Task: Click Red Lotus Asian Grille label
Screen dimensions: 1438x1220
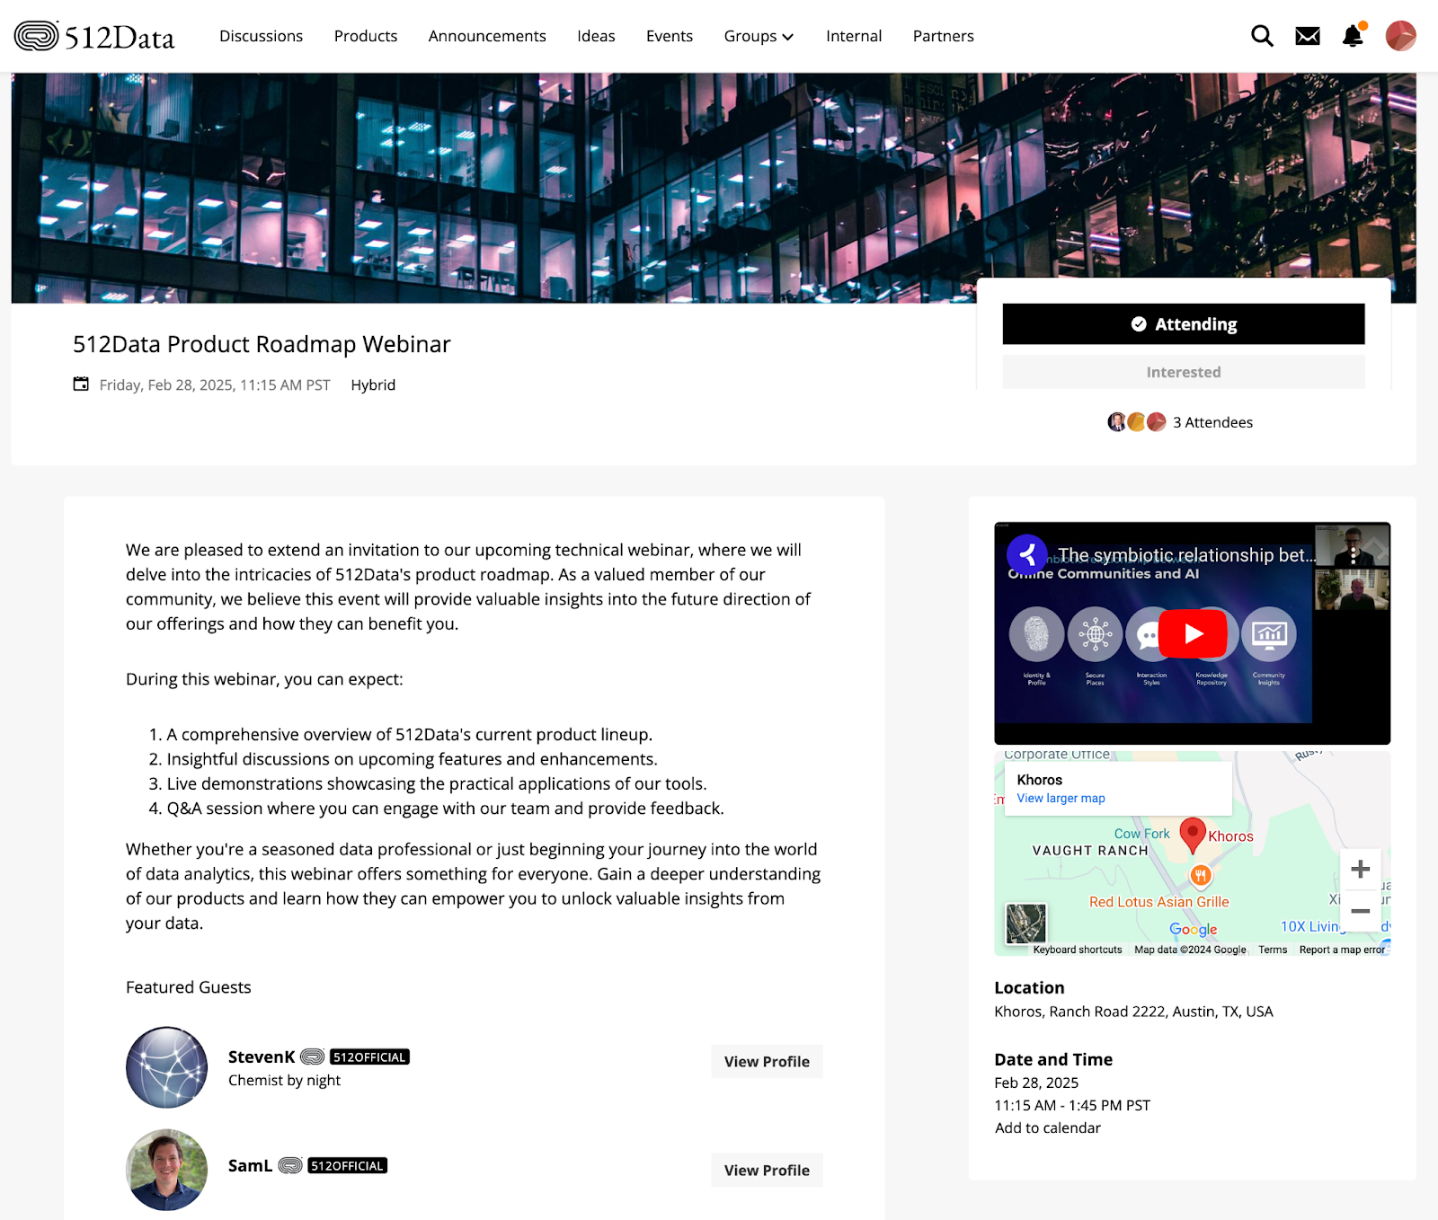Action: [1158, 902]
